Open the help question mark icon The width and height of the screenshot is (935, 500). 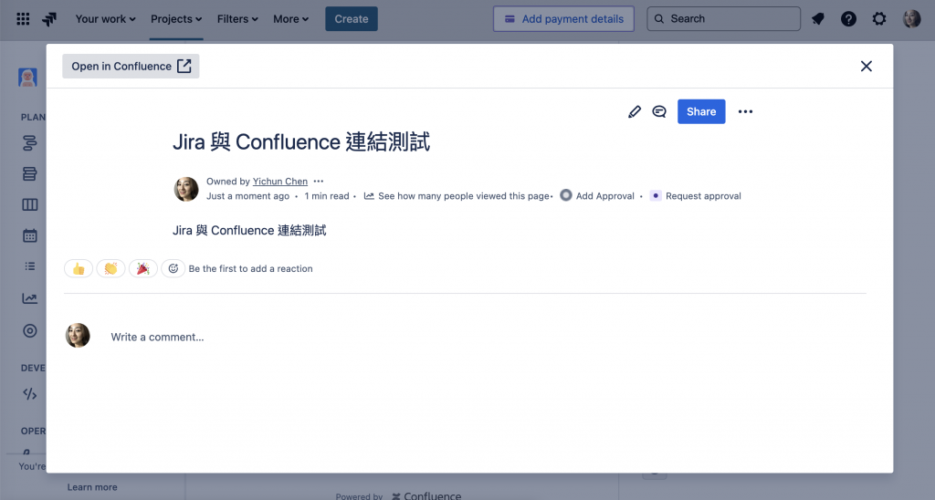pyautogui.click(x=848, y=19)
